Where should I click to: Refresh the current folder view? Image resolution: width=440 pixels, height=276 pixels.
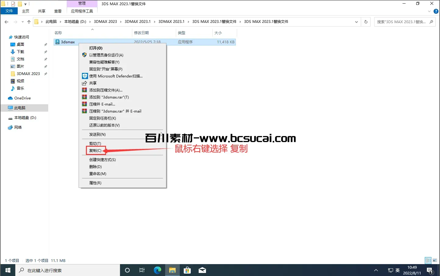(366, 22)
